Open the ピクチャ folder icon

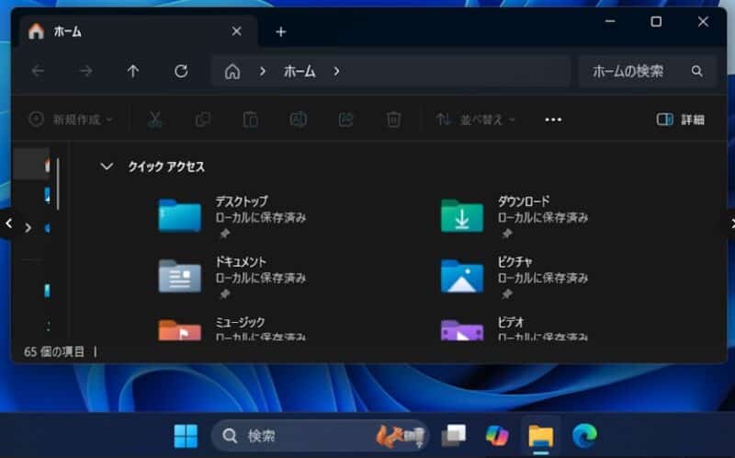point(462,276)
